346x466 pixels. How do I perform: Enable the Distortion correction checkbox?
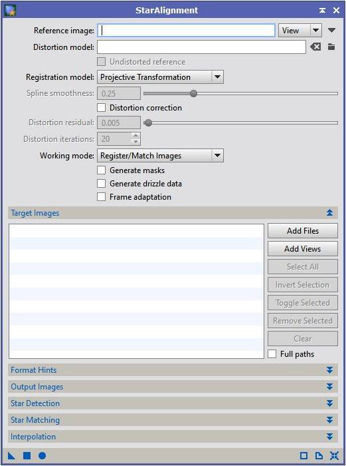[102, 108]
